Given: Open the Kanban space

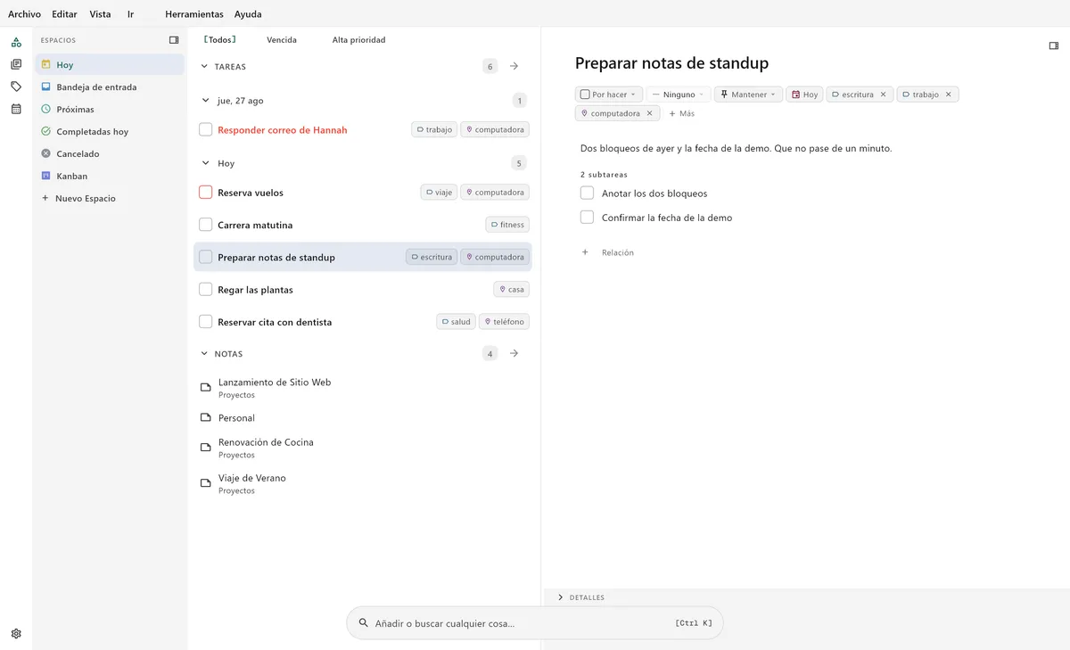Looking at the screenshot, I should [x=110, y=177].
